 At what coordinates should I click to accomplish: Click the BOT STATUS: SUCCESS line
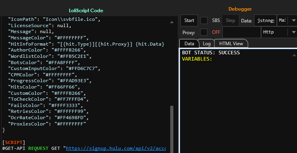(x=211, y=53)
